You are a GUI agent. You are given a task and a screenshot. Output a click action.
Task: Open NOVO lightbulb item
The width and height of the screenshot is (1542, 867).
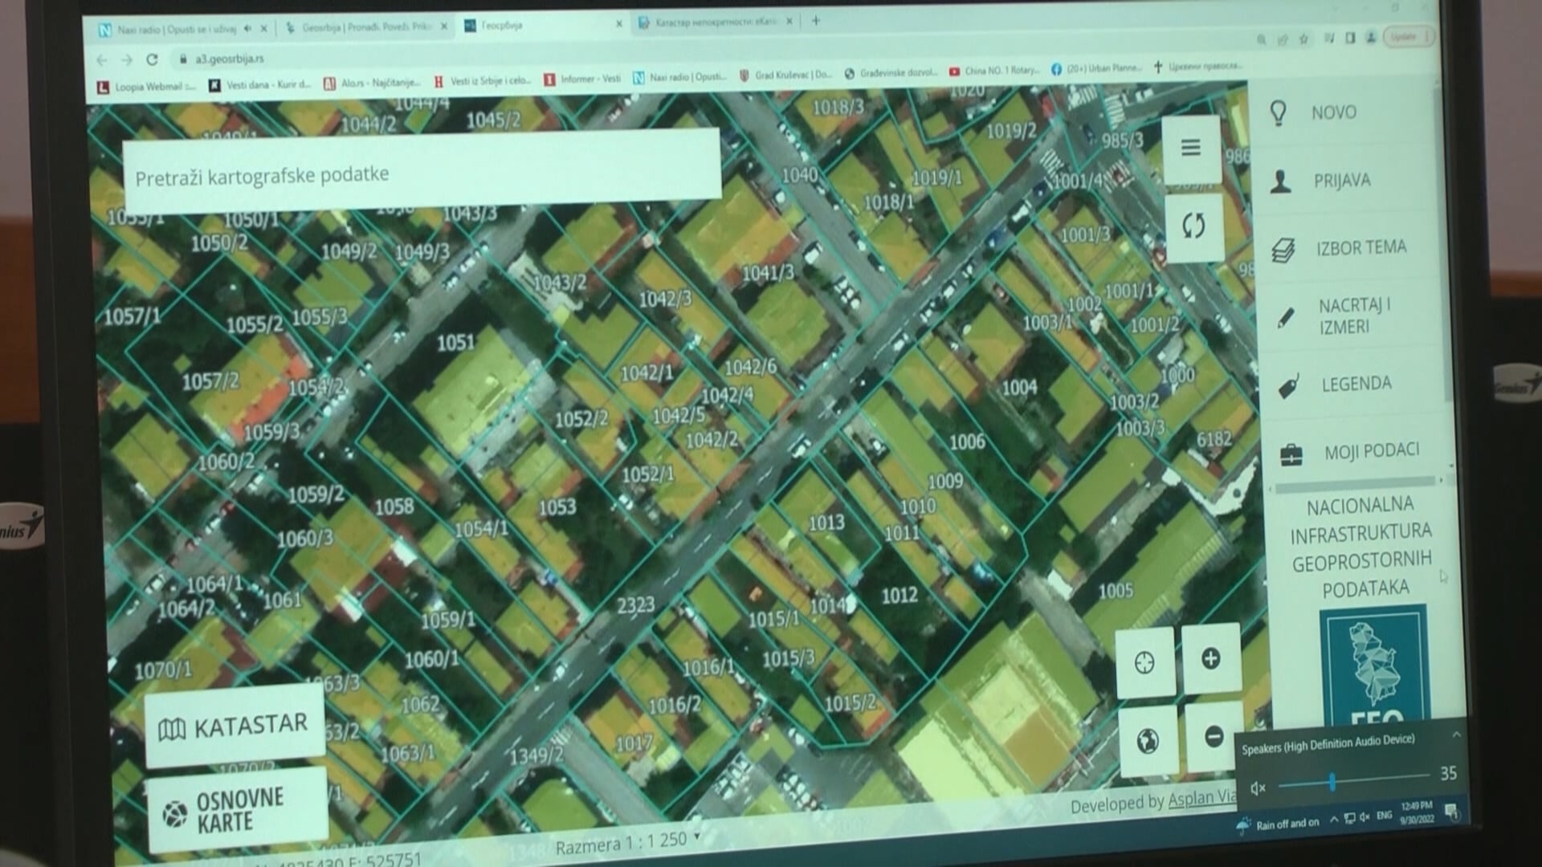pos(1333,112)
